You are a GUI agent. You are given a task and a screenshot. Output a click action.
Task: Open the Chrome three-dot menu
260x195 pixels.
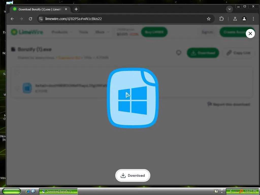click(253, 19)
